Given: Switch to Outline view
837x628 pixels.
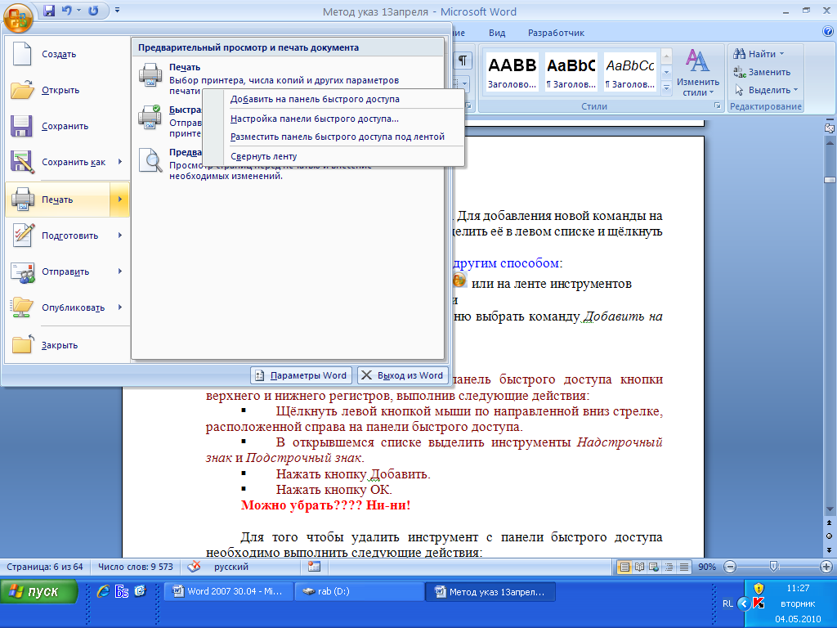Looking at the screenshot, I should 669,567.
